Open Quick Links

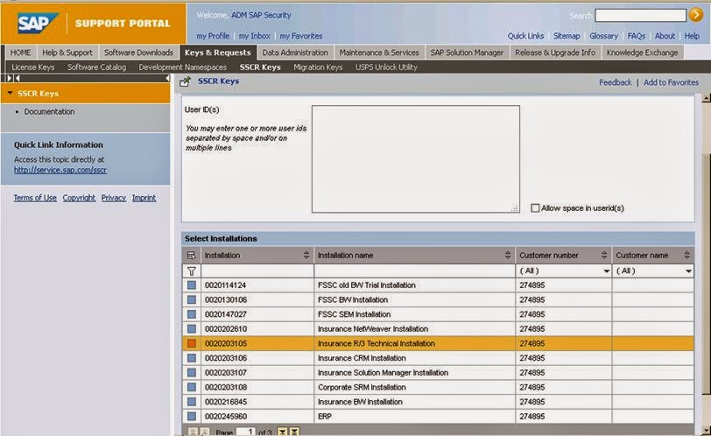pyautogui.click(x=525, y=36)
